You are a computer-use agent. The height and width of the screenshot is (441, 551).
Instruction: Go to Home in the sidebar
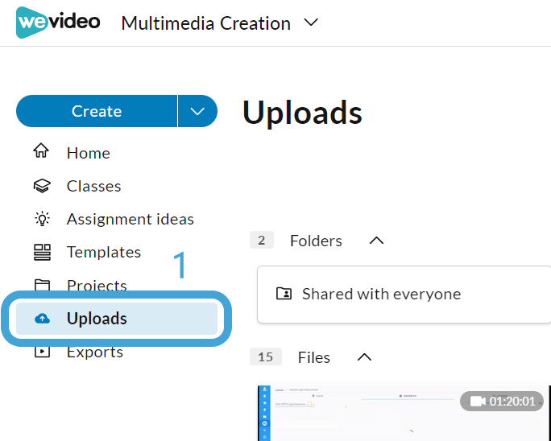(88, 153)
